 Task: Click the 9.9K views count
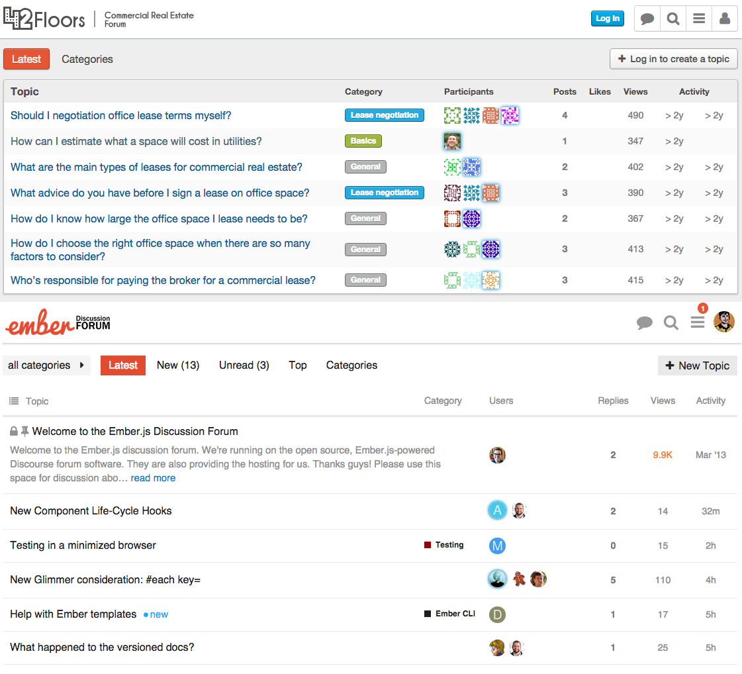pos(663,455)
